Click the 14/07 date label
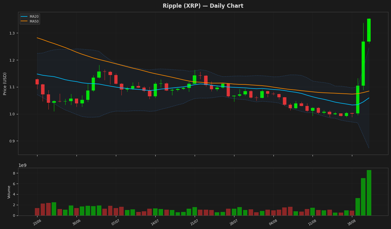The width and height of the screenshot is (391, 229). (155, 222)
